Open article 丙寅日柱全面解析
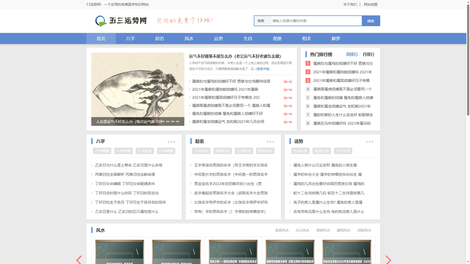The height and width of the screenshot is (264, 470). (x=125, y=174)
